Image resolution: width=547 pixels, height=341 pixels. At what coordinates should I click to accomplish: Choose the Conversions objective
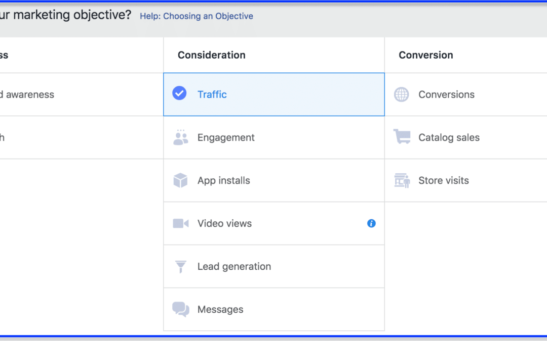tap(466, 94)
